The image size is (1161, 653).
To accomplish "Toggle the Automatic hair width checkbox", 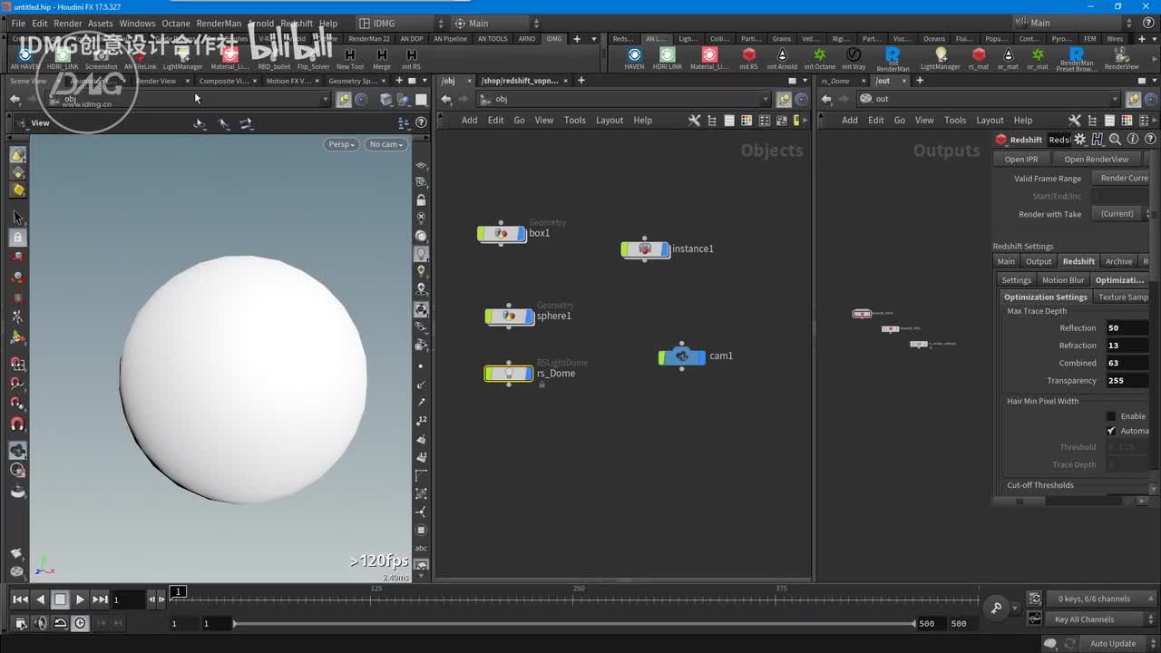I will pos(1111,431).
